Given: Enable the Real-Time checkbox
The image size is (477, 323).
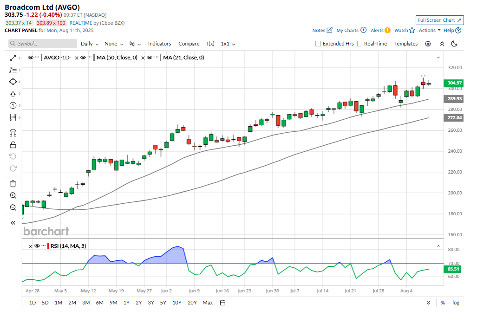Looking at the screenshot, I should pyautogui.click(x=359, y=44).
